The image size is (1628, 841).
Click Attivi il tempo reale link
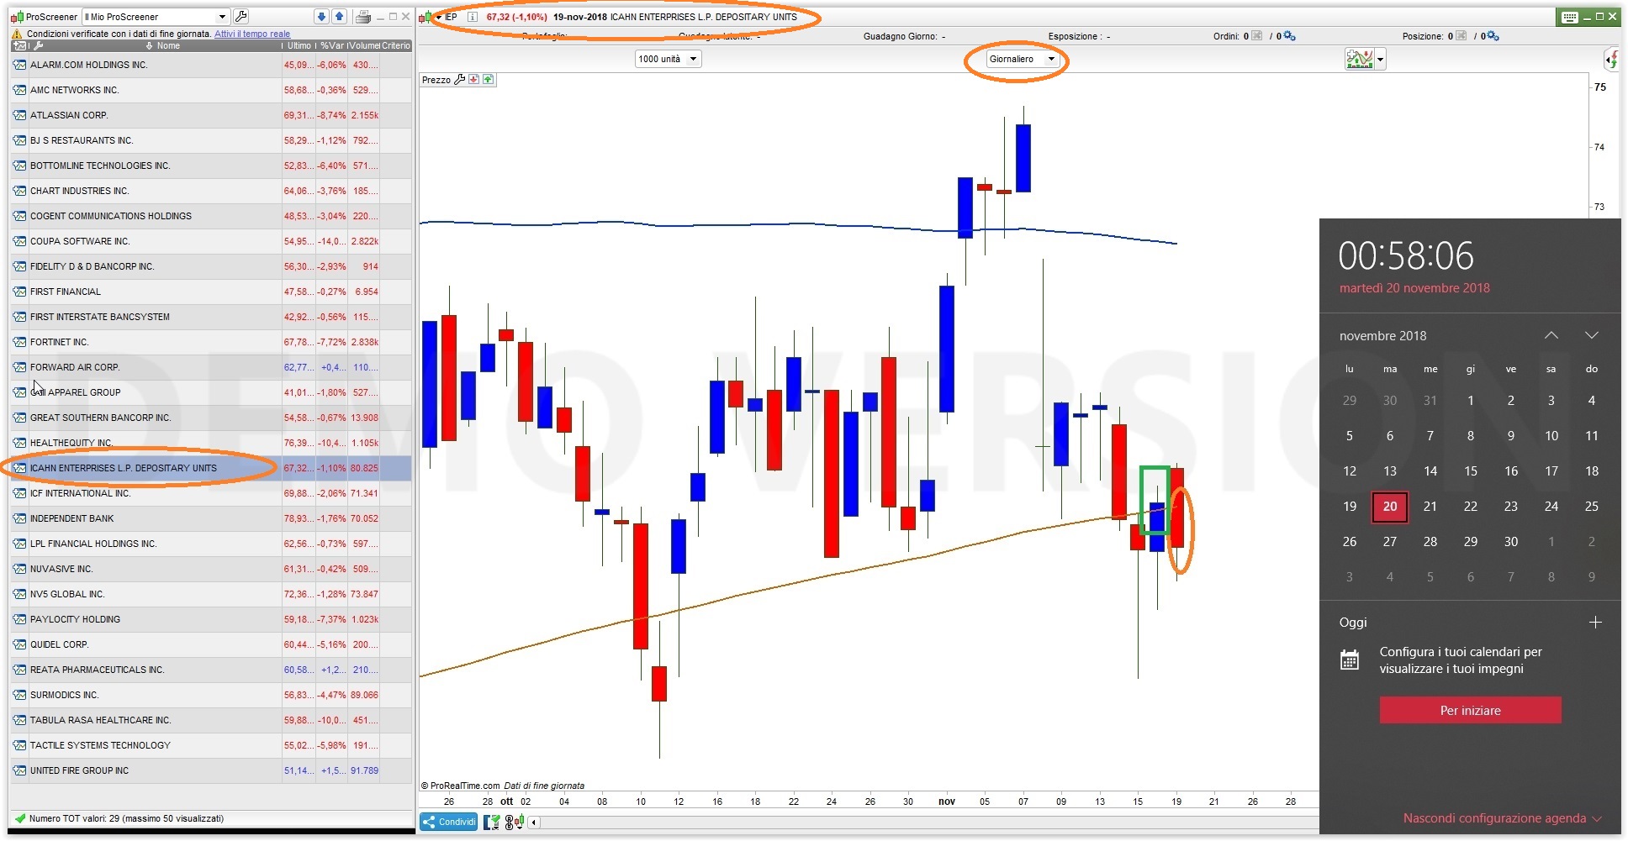(252, 34)
